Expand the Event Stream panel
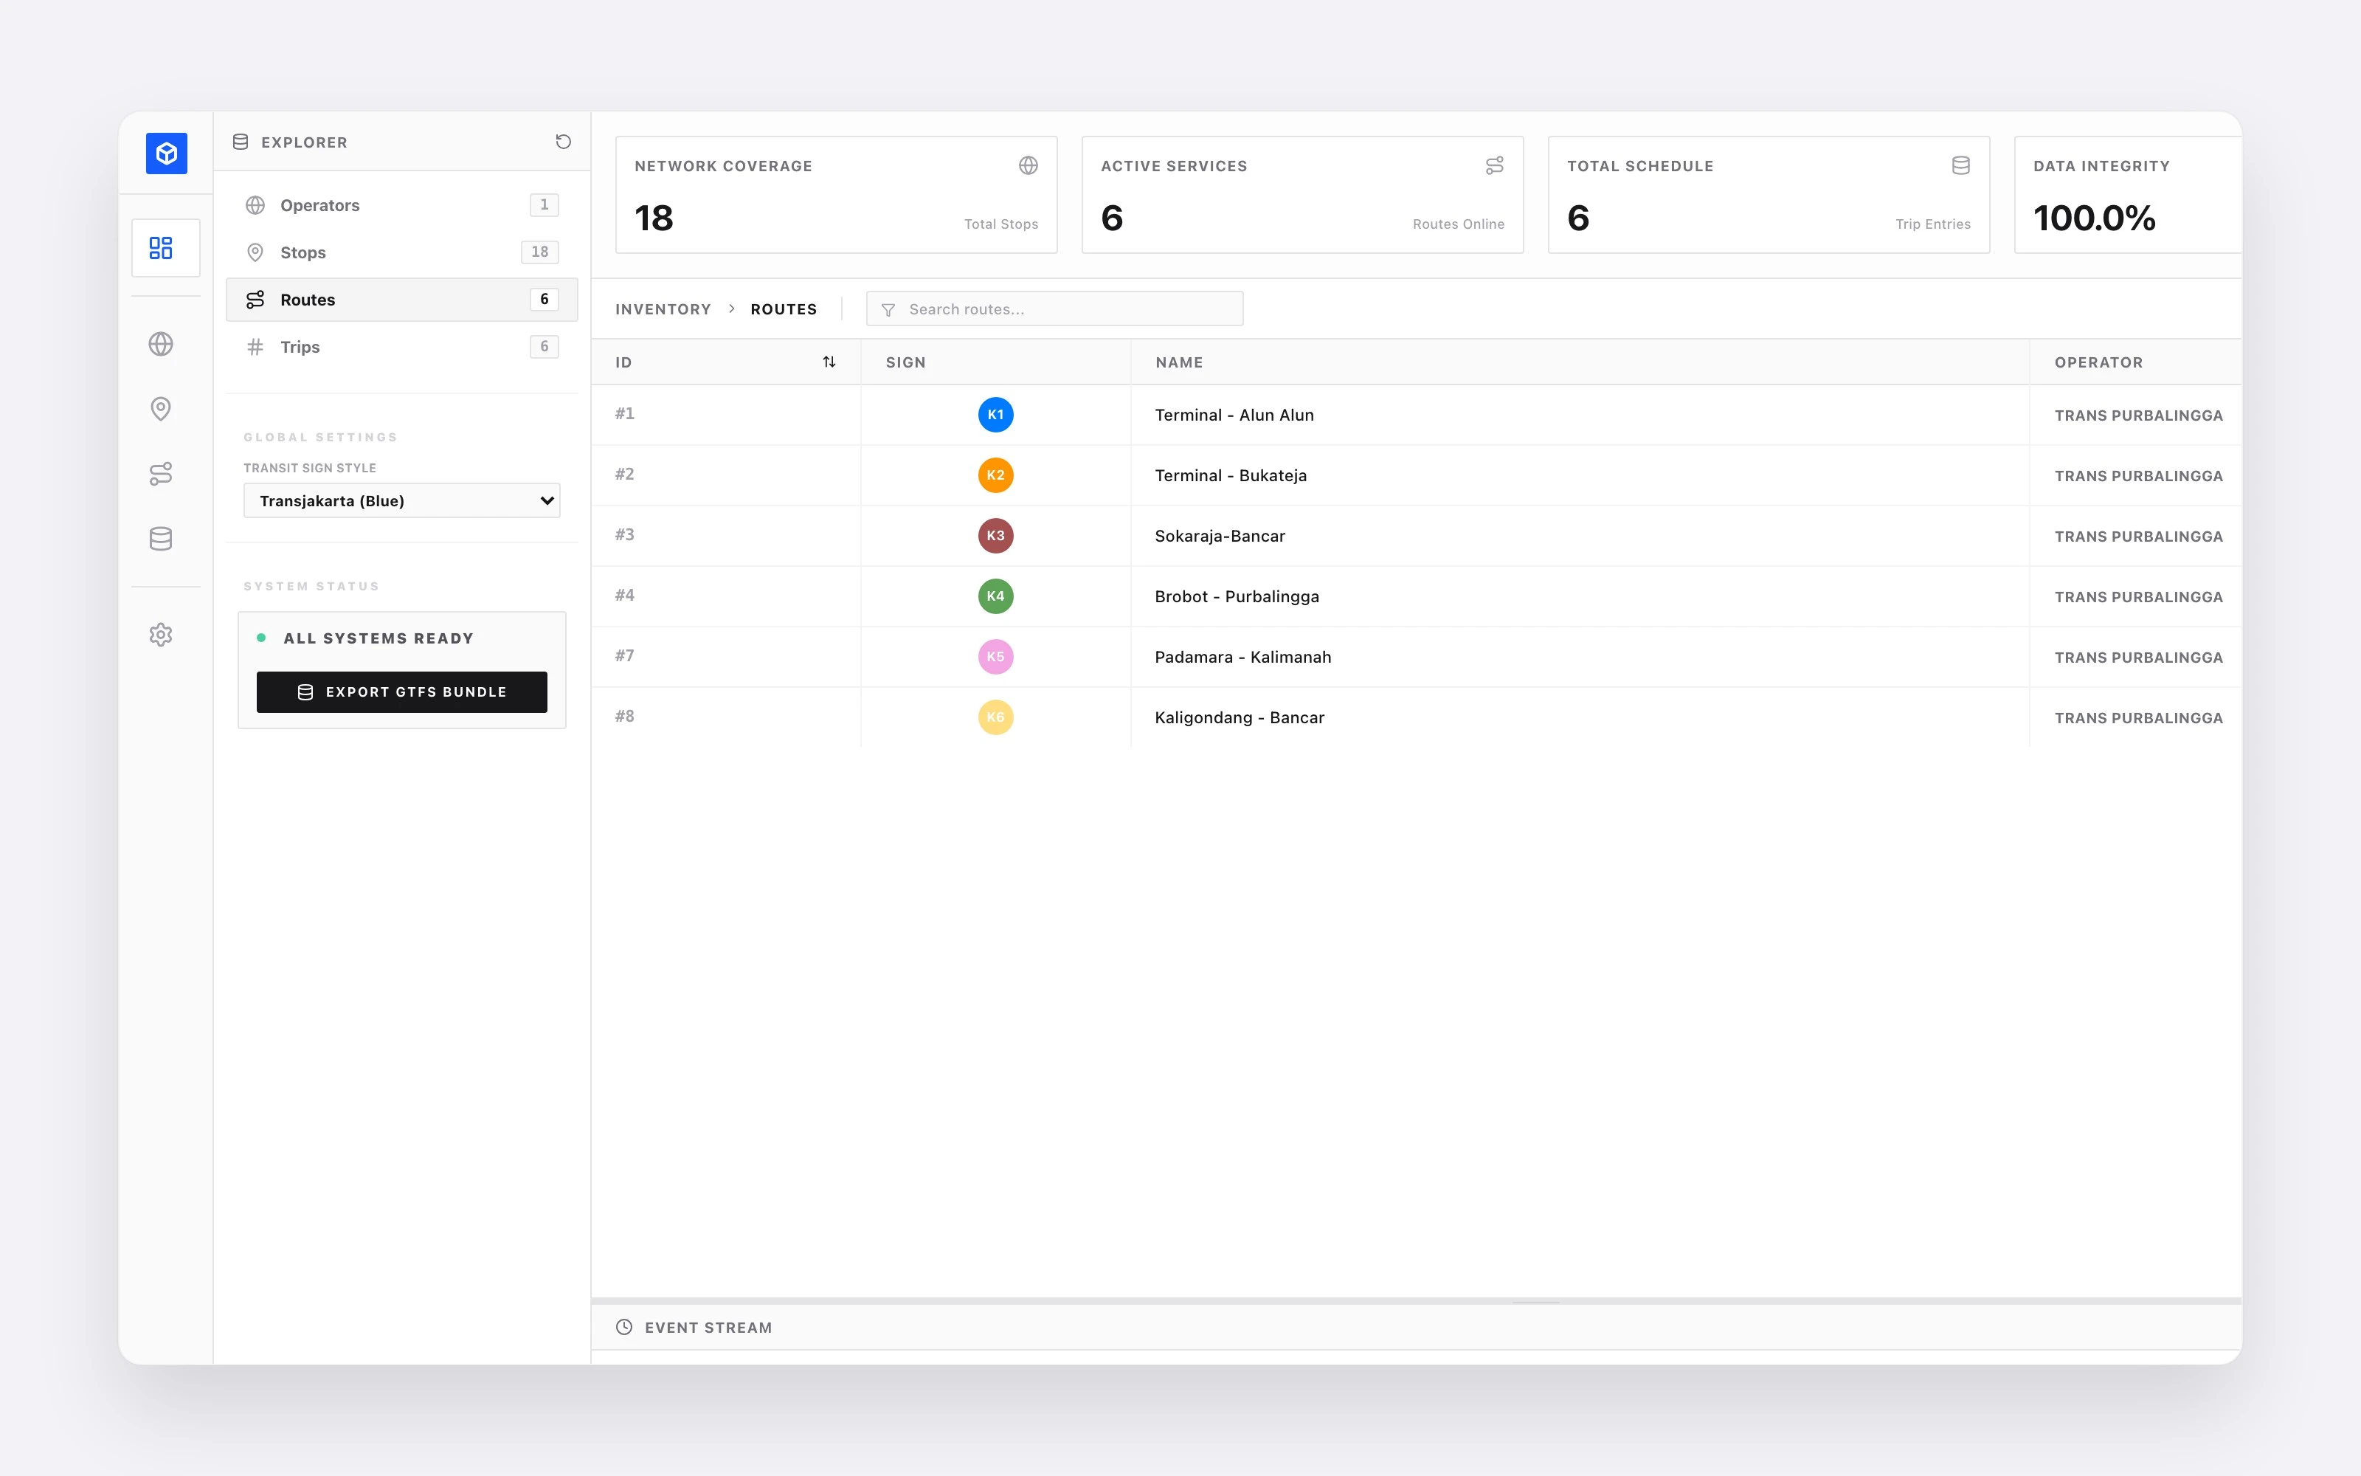The height and width of the screenshot is (1476, 2361). coord(708,1328)
